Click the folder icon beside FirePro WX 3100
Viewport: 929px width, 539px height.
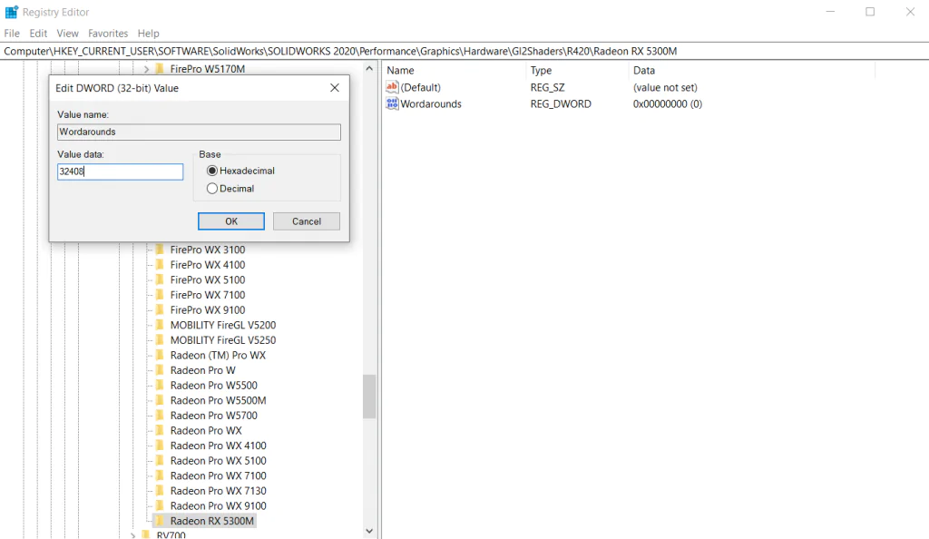pos(160,250)
